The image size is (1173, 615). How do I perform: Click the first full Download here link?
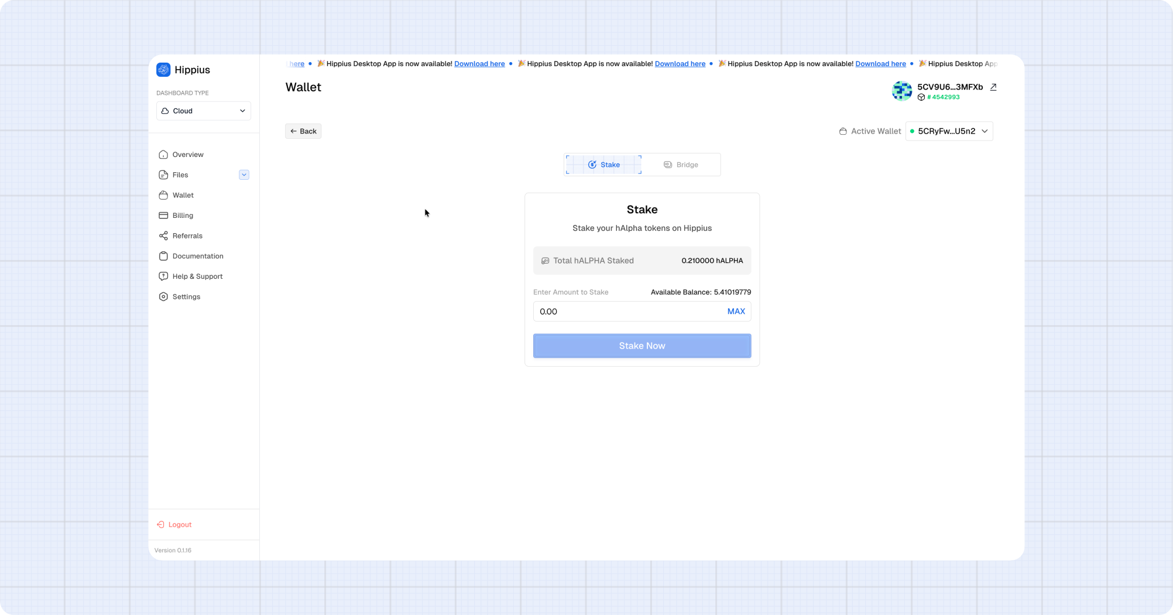pyautogui.click(x=479, y=64)
